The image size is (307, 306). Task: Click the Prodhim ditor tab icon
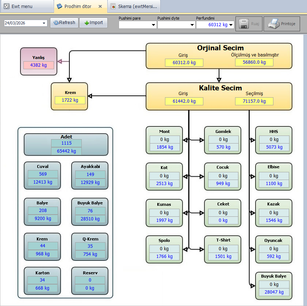click(x=60, y=7)
